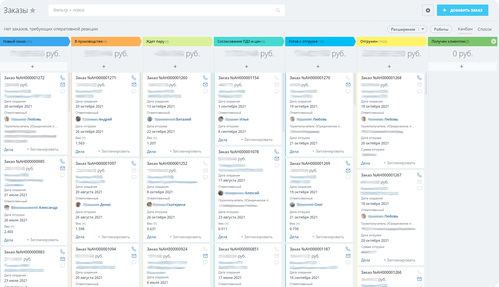Select the Готов к отгрузке stage header
The width and height of the screenshot is (499, 287).
point(320,41)
